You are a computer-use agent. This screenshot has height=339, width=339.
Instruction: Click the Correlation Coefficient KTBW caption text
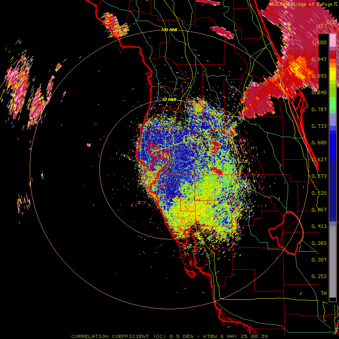[x=169, y=336]
